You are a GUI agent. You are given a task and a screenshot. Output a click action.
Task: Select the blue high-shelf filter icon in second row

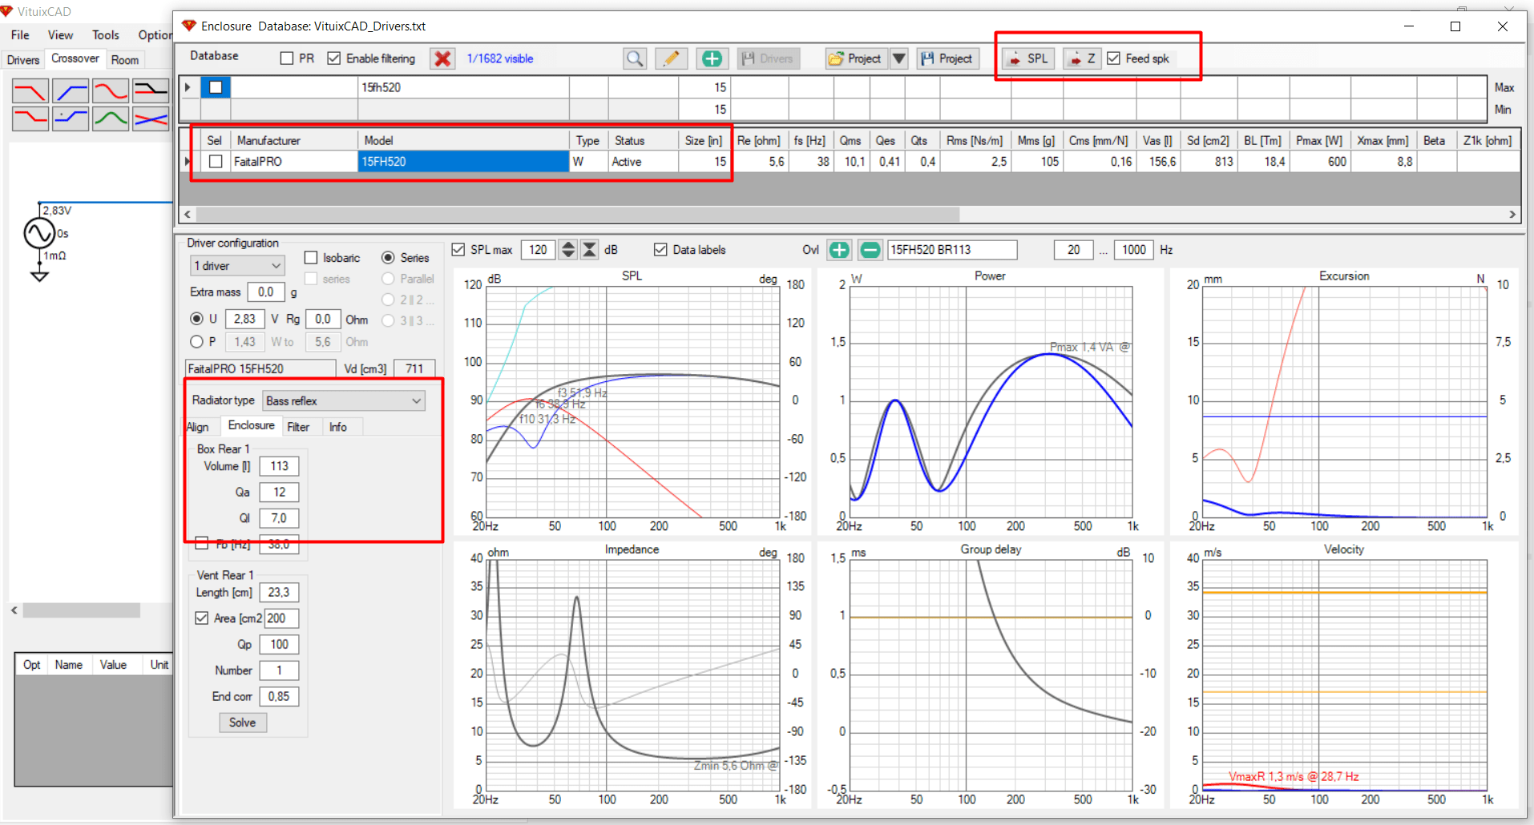click(71, 119)
